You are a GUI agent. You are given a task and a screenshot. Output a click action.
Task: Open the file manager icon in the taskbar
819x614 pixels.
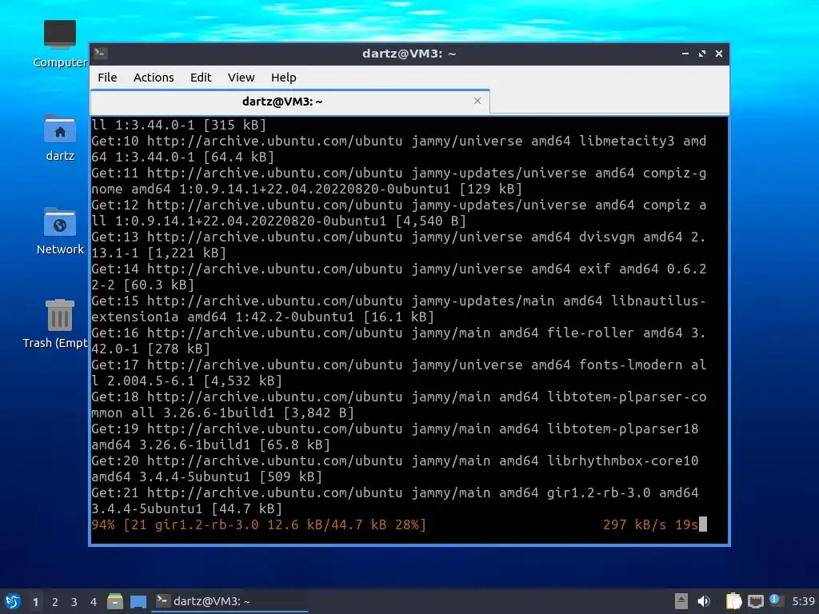pos(115,601)
